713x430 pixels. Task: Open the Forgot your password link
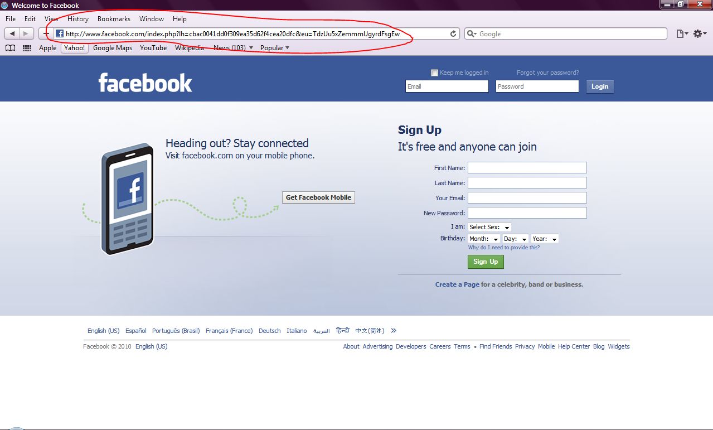(x=547, y=73)
